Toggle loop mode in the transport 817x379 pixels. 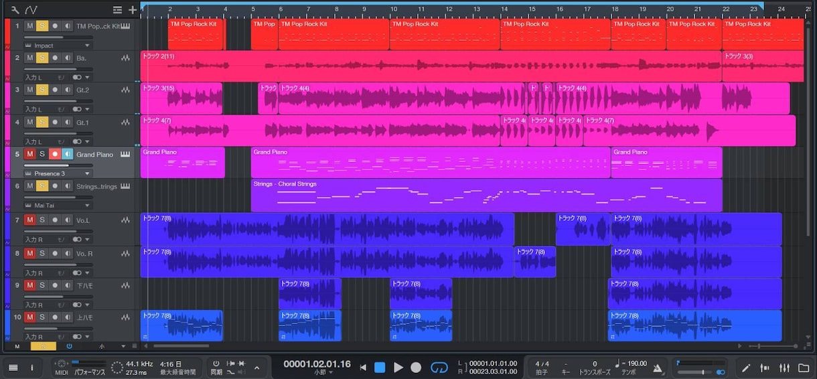439,367
